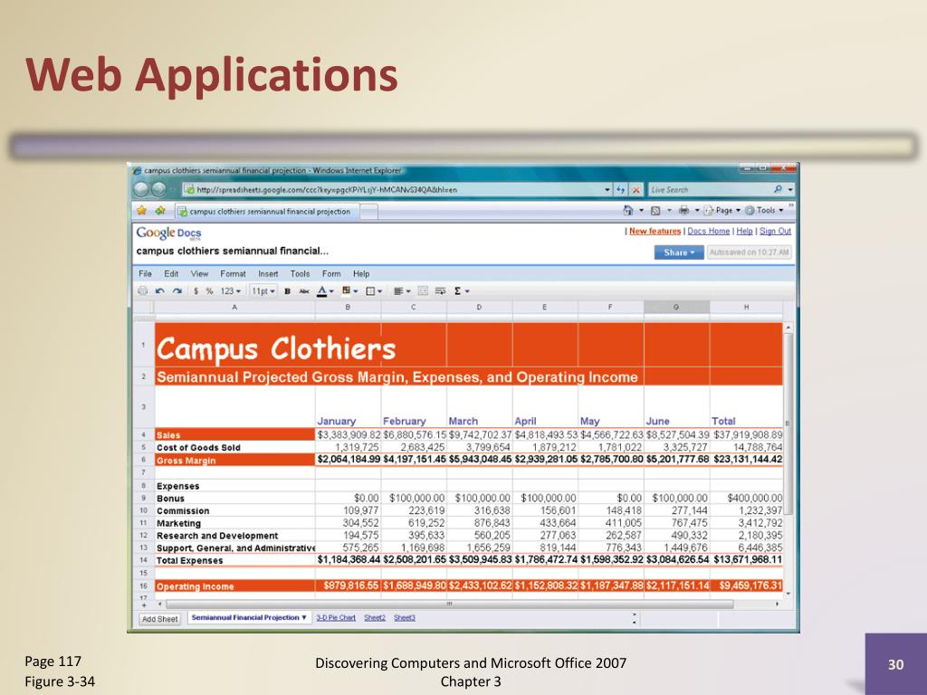Open the Form menu
Image resolution: width=927 pixels, height=695 pixels.
[331, 273]
